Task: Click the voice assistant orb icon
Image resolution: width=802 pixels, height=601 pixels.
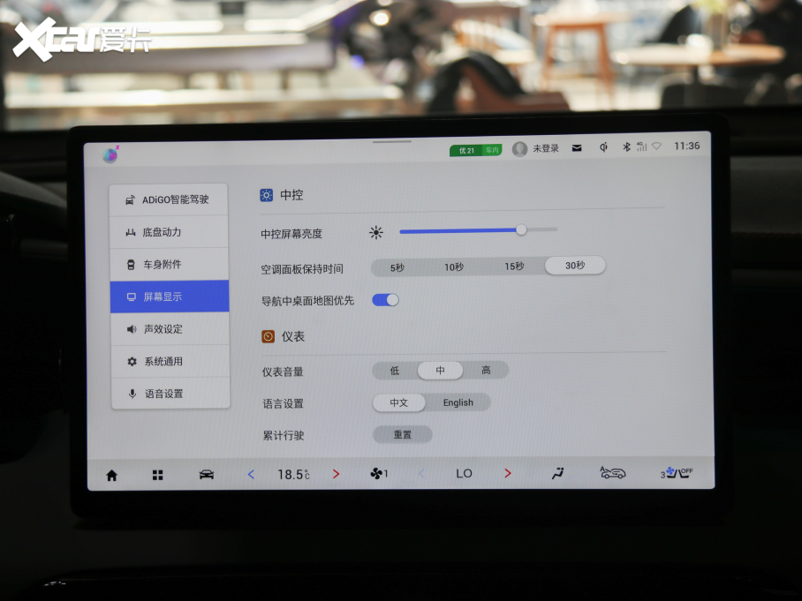Action: click(x=110, y=154)
